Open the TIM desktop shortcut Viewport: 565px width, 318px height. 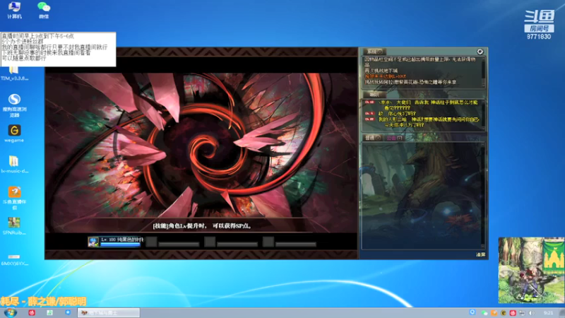[x=14, y=73]
